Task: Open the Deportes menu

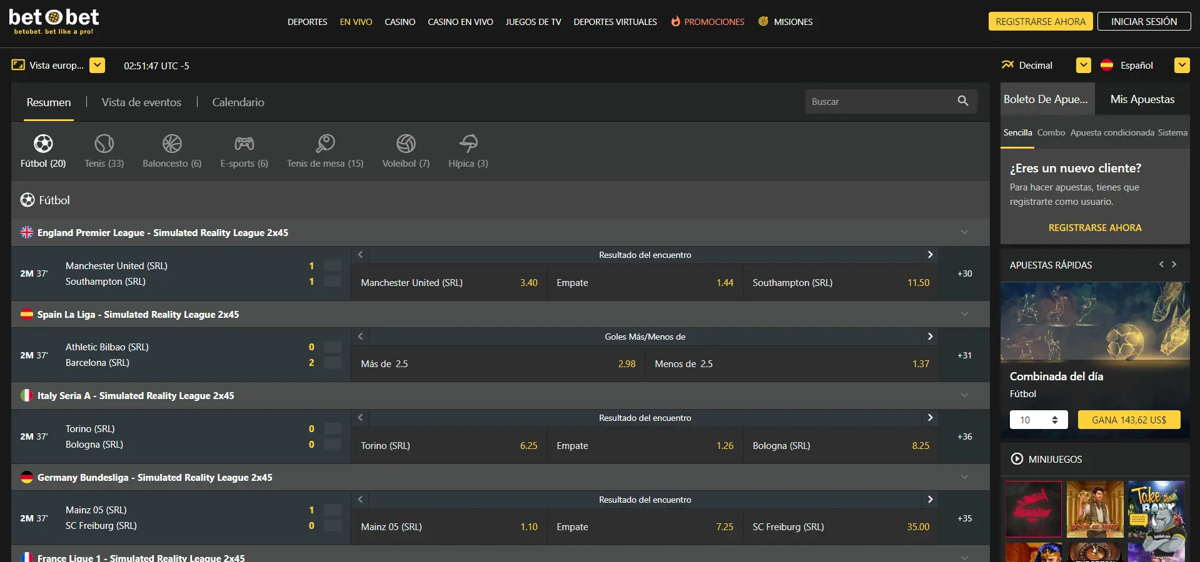Action: (307, 22)
